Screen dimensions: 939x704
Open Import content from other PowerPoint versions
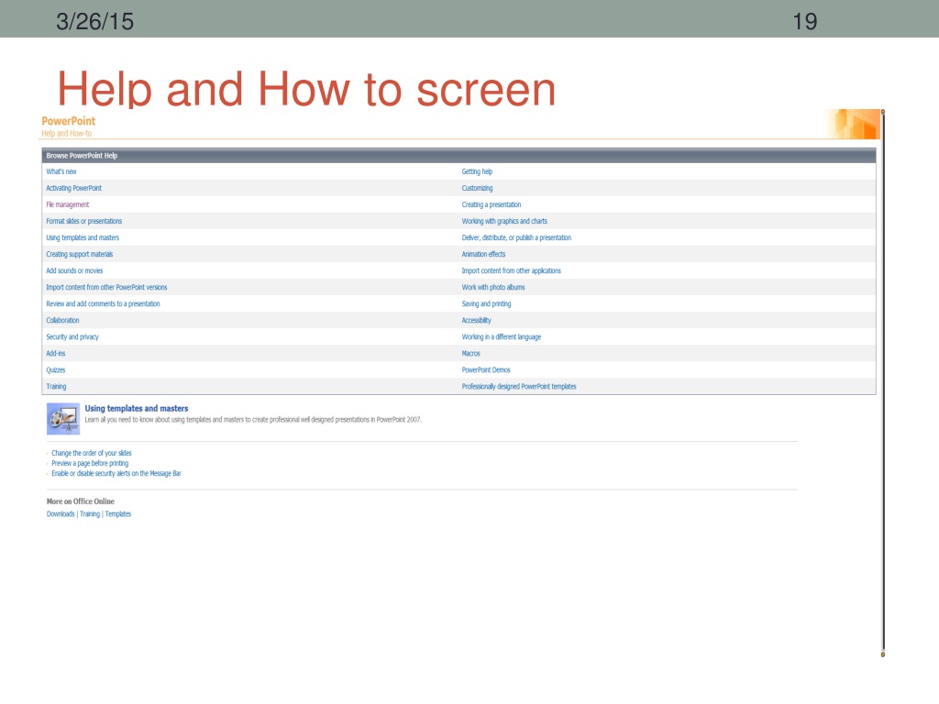point(106,287)
